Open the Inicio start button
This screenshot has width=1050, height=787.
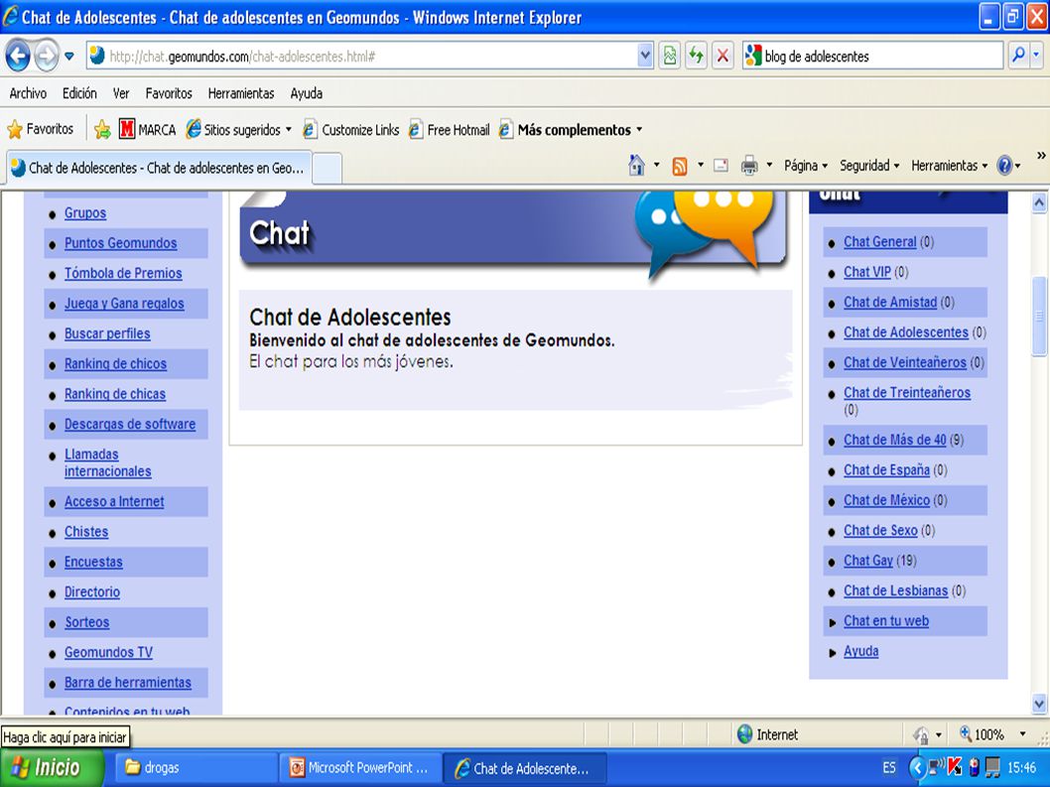53,767
